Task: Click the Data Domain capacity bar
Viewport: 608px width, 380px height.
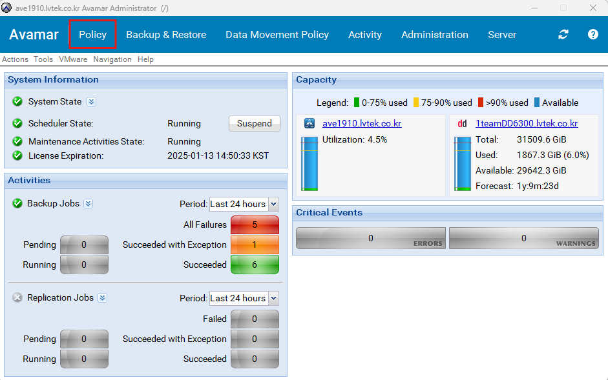Action: [x=462, y=163]
